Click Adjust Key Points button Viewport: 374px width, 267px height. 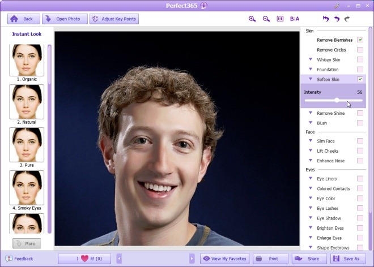pyautogui.click(x=114, y=19)
